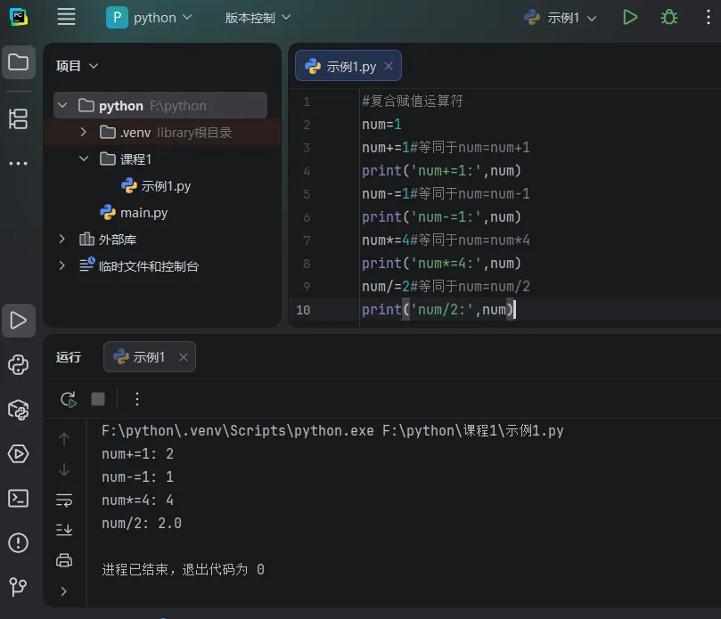Open the 示例1 run configuration dropdown
This screenshot has width=721, height=619.
click(x=560, y=18)
